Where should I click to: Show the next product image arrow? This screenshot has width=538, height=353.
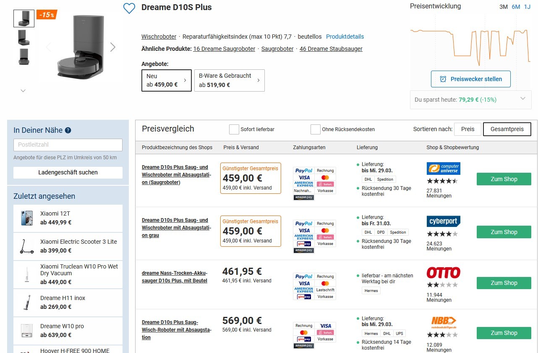[112, 47]
